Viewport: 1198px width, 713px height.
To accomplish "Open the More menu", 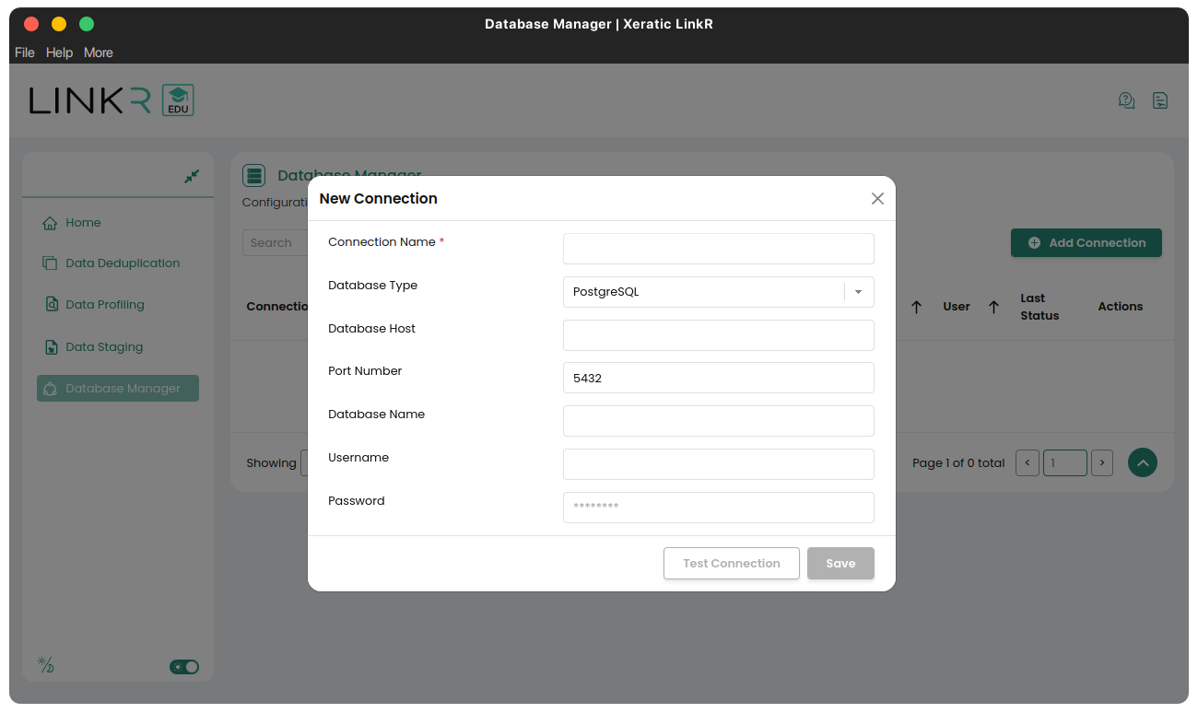I will 99,53.
